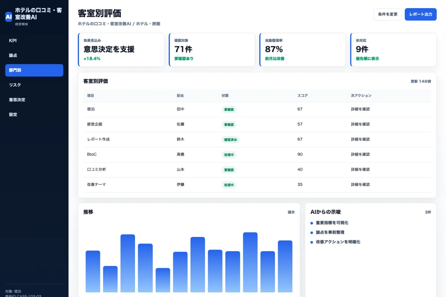Click the 要確認 badge in the 宿泊 row
Screen dimensions: 446x297
(x=229, y=110)
